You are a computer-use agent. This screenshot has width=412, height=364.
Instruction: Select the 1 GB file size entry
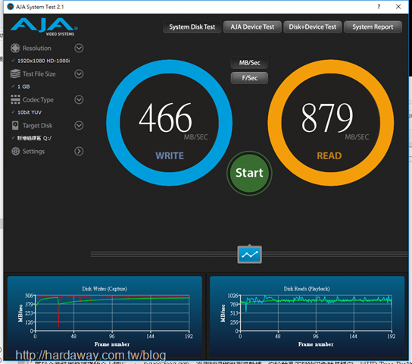[23, 86]
